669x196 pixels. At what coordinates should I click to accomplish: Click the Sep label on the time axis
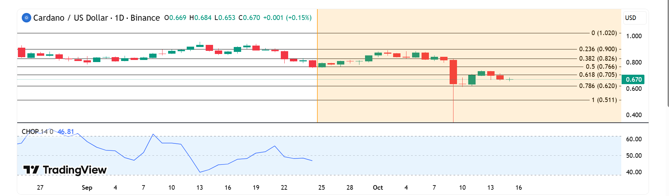click(x=87, y=188)
